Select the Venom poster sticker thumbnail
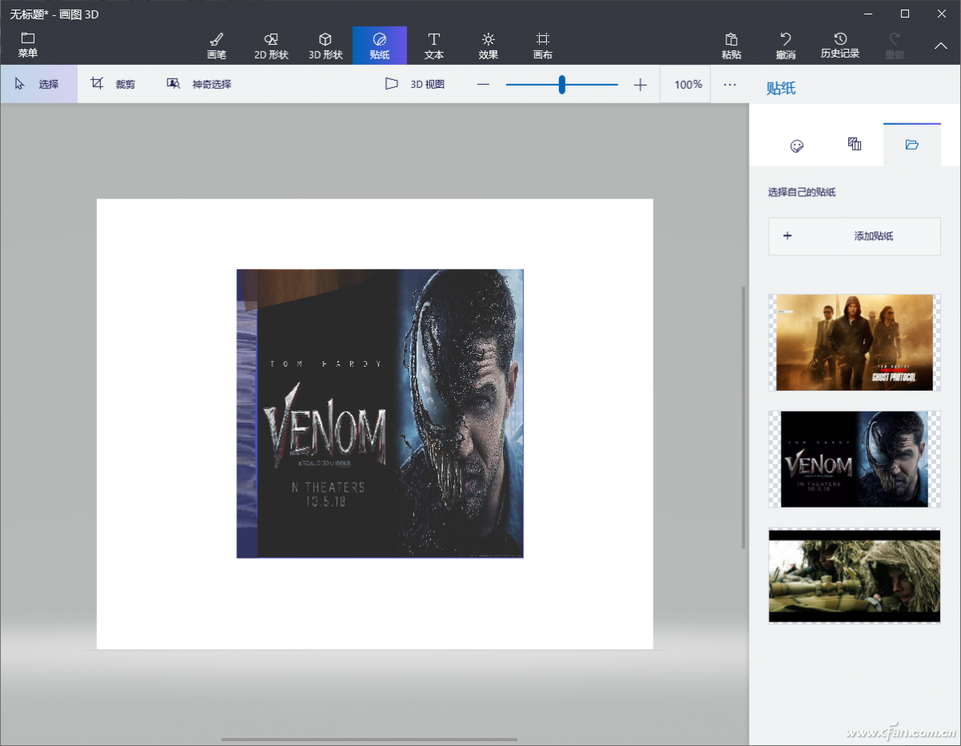 coord(854,459)
